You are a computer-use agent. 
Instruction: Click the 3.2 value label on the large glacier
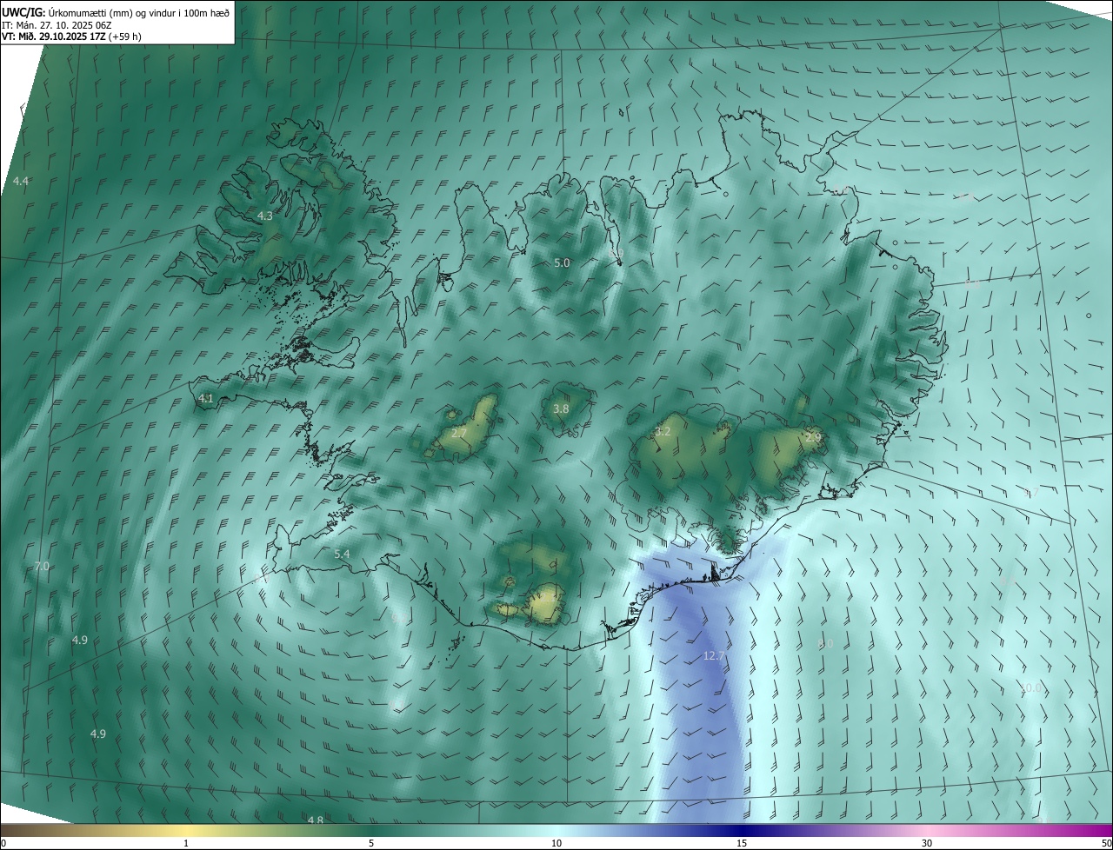click(663, 431)
